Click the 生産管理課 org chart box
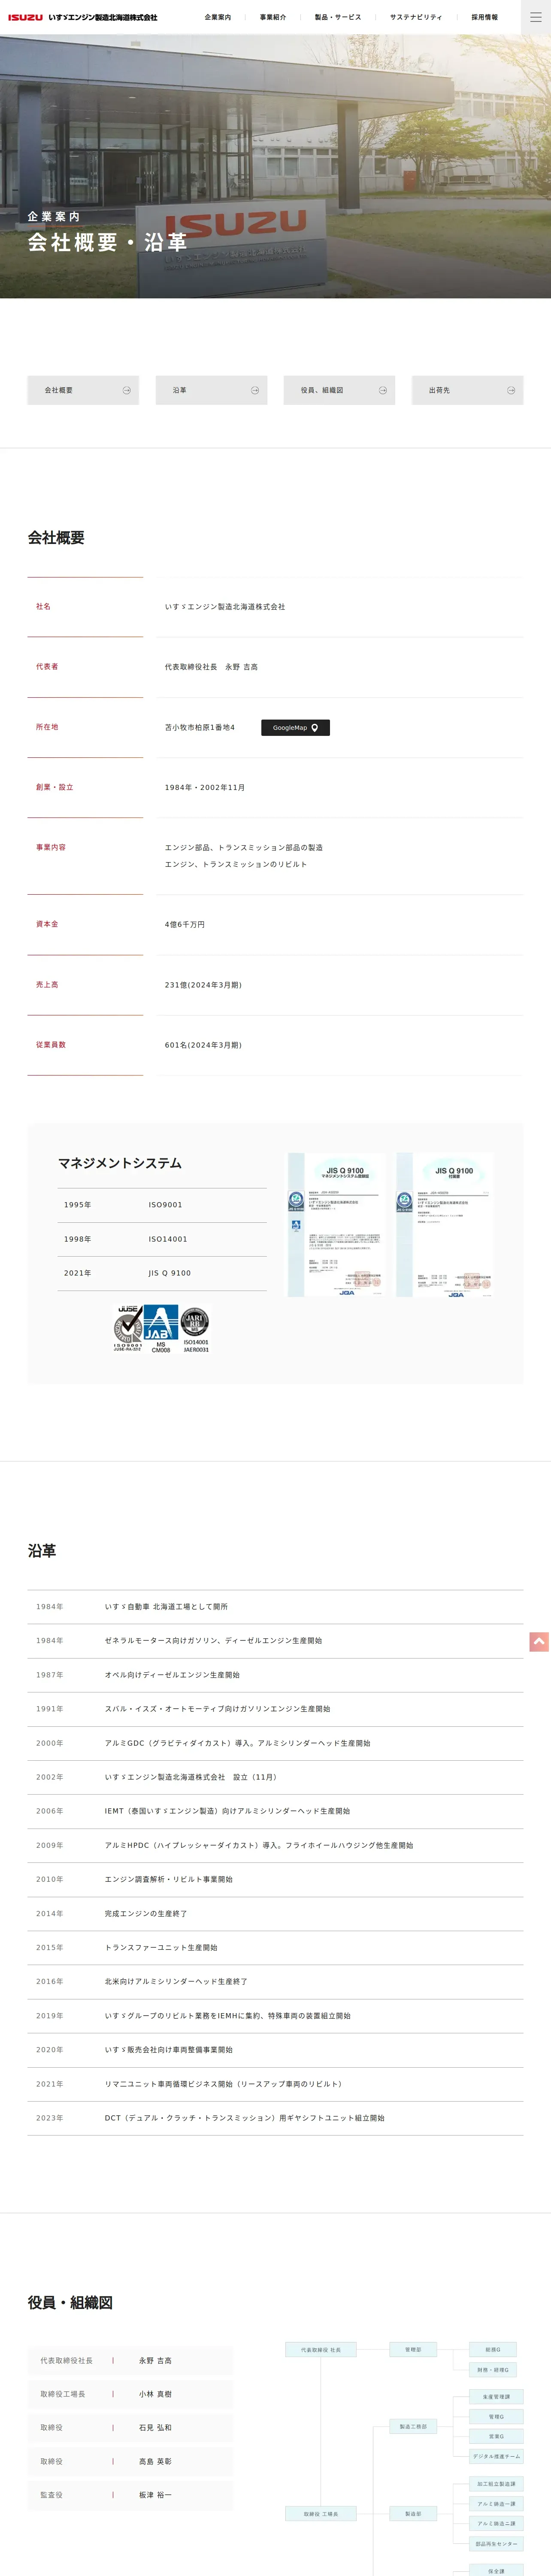This screenshot has height=2576, width=551. [x=496, y=2396]
